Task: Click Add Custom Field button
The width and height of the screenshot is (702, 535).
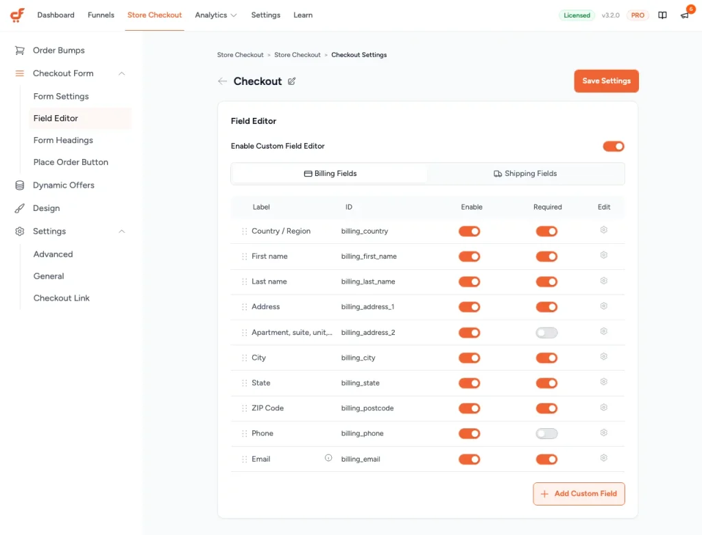Action: 579,494
